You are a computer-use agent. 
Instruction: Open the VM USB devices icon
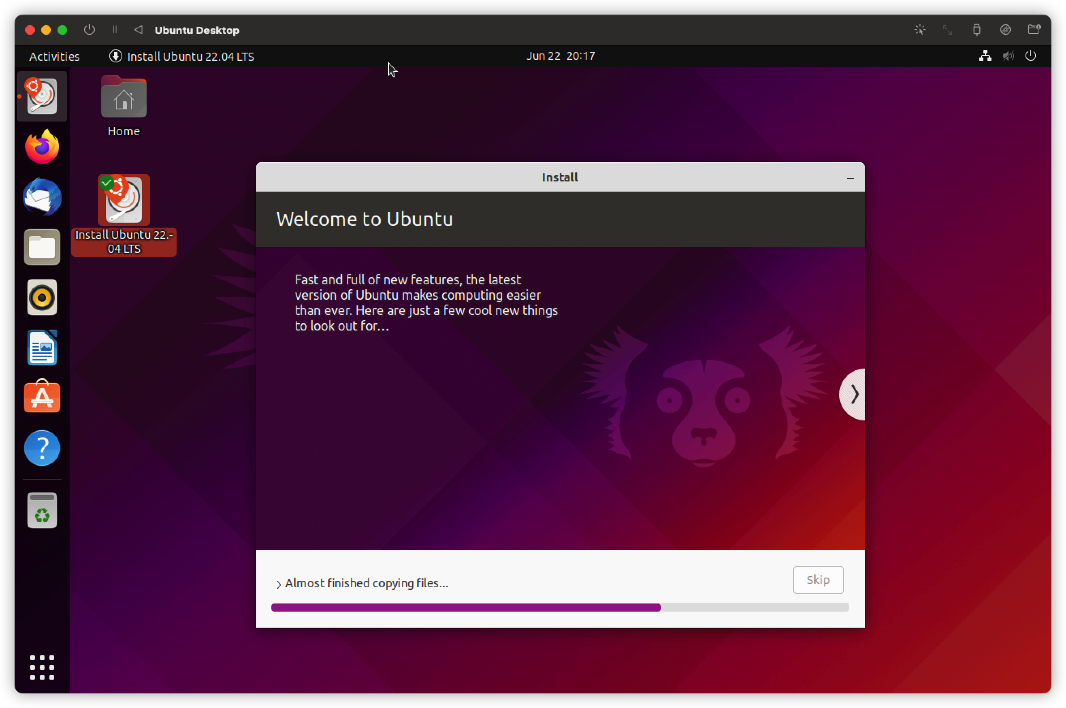pos(976,30)
